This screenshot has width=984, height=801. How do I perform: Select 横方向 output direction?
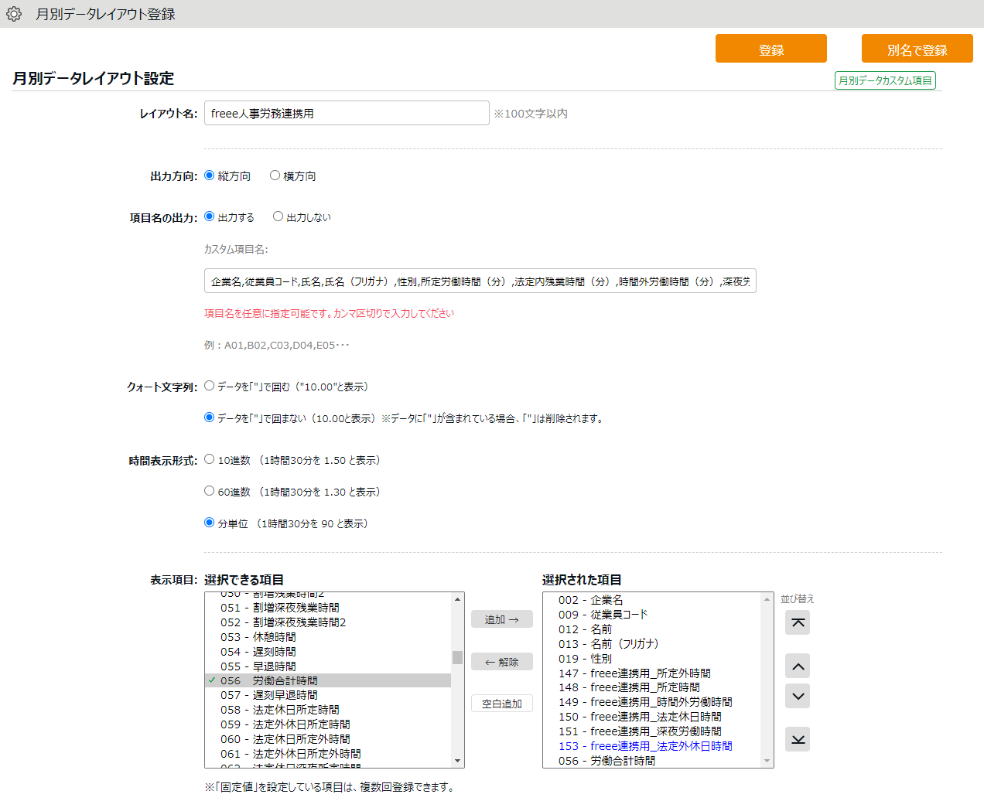(x=275, y=176)
